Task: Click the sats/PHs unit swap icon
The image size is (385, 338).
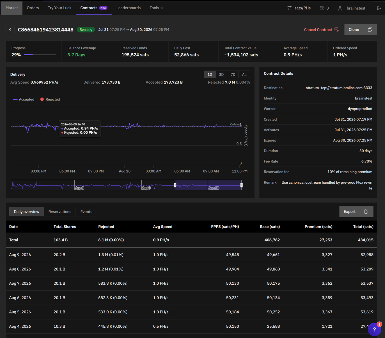Action: click(x=289, y=8)
